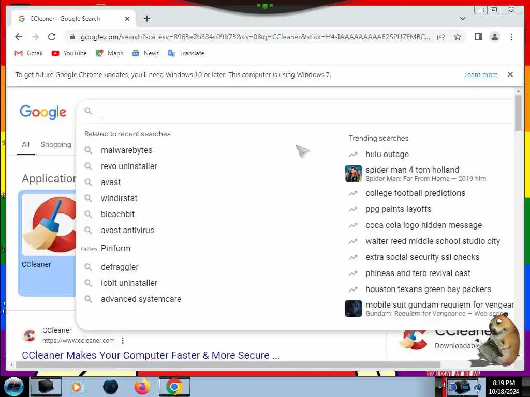530x397 pixels.
Task: Open Firefox from the taskbar
Action: click(x=142, y=387)
